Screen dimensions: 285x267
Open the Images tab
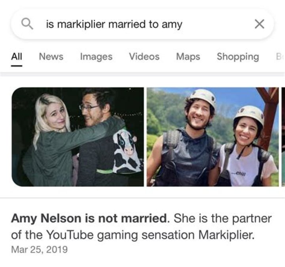pos(96,57)
